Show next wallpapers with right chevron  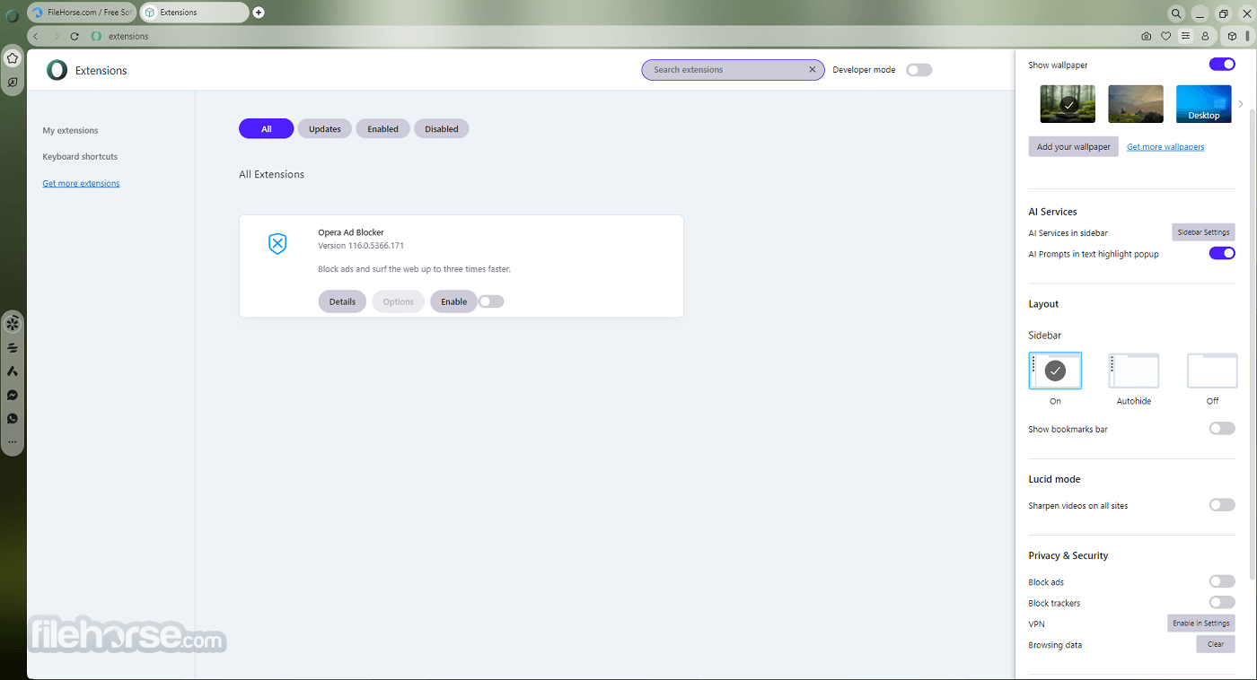coord(1241,104)
